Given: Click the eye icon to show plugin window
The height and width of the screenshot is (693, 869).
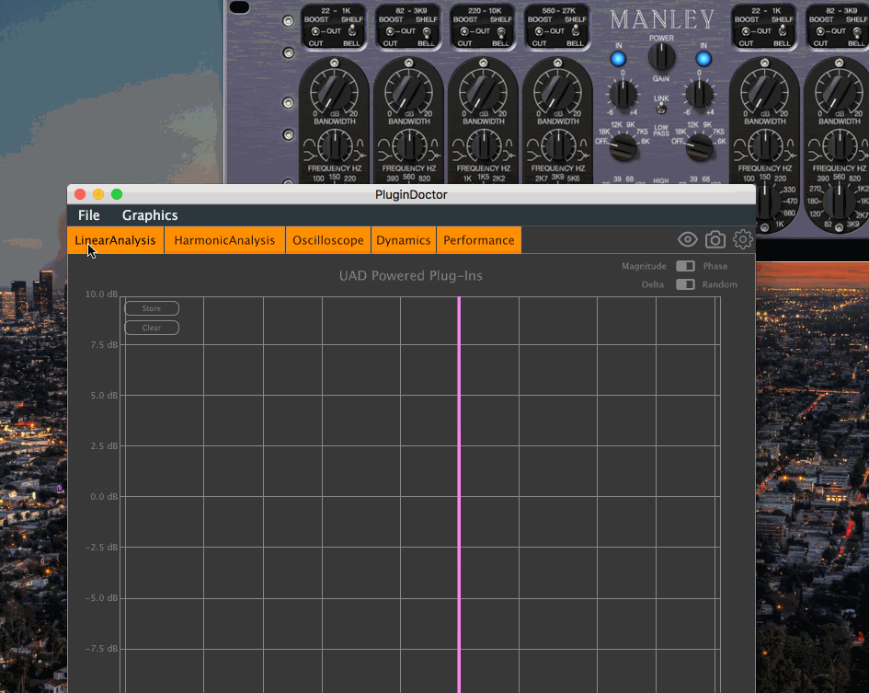Looking at the screenshot, I should [x=687, y=240].
